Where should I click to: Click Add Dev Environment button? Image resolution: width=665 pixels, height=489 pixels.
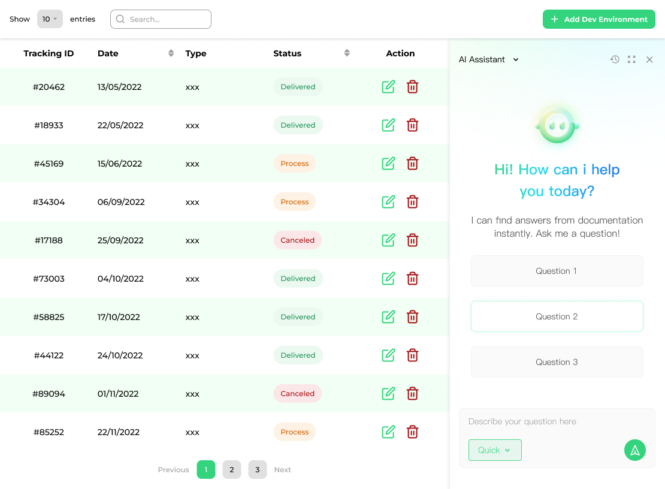point(598,19)
